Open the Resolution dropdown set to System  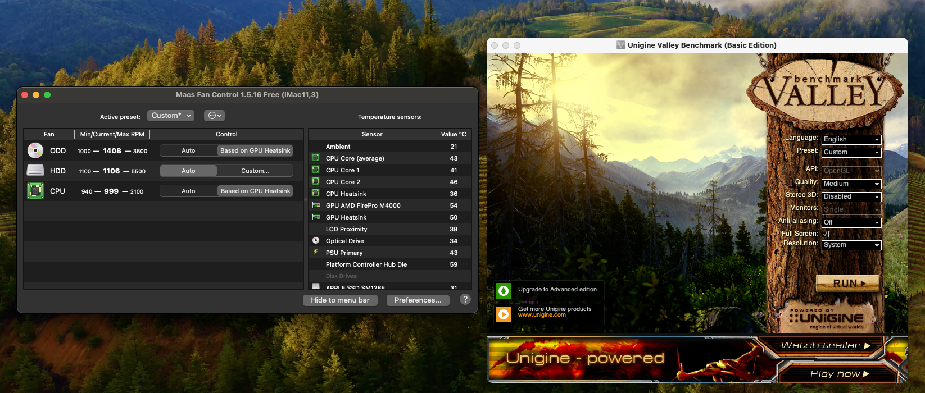[x=851, y=245]
